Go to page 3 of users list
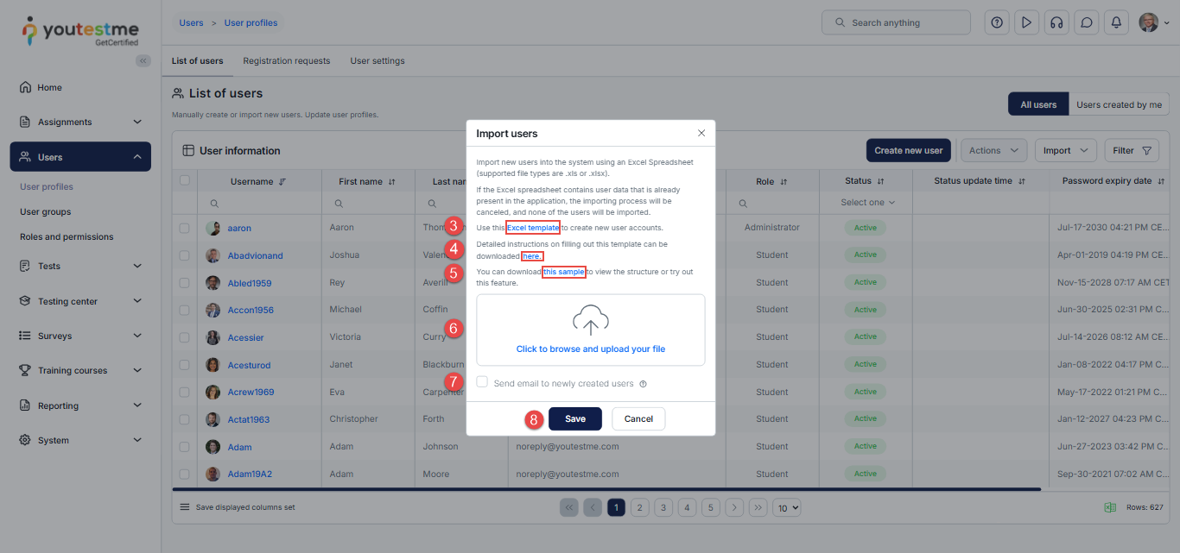The height and width of the screenshot is (553, 1180). [x=663, y=507]
